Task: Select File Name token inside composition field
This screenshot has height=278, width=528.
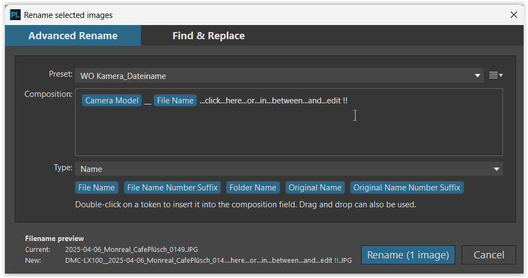Action: (x=175, y=101)
